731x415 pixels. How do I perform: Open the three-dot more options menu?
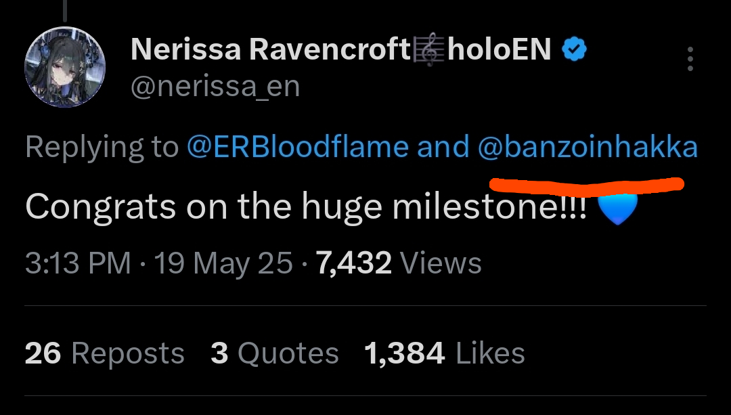[690, 59]
